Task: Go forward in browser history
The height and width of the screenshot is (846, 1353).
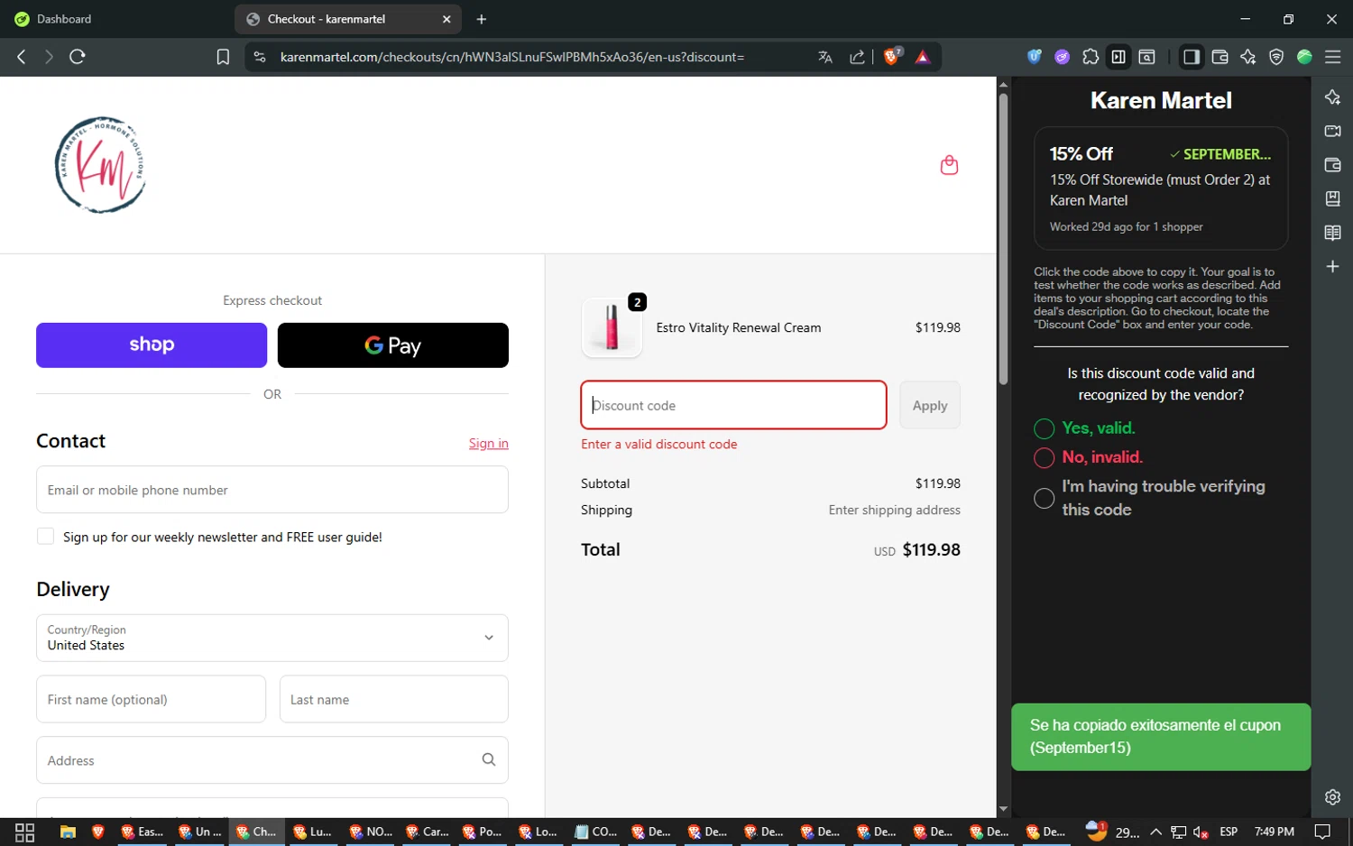Action: [49, 57]
